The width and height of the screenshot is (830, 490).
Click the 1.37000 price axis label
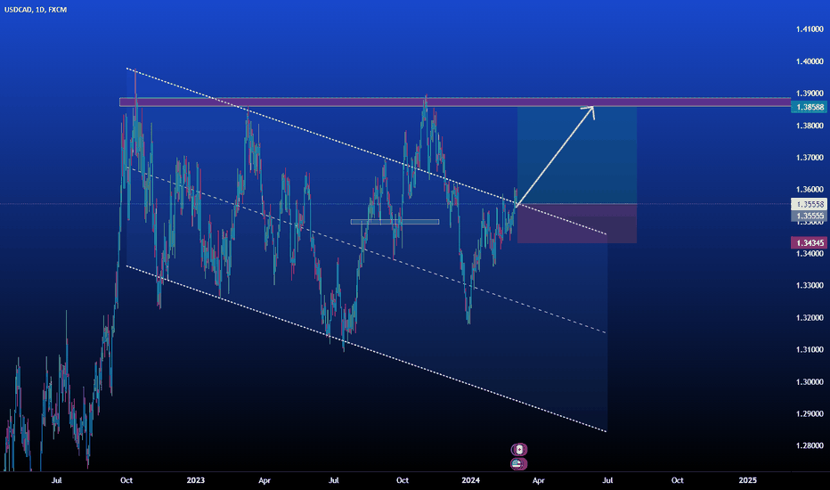coord(810,158)
